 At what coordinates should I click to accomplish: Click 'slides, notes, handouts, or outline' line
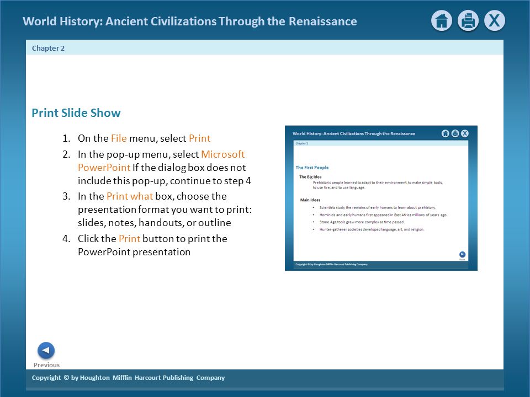tap(155, 222)
